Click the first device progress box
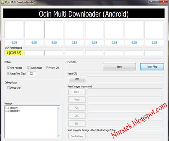This screenshot has width=169, height=141. [x=14, y=29]
